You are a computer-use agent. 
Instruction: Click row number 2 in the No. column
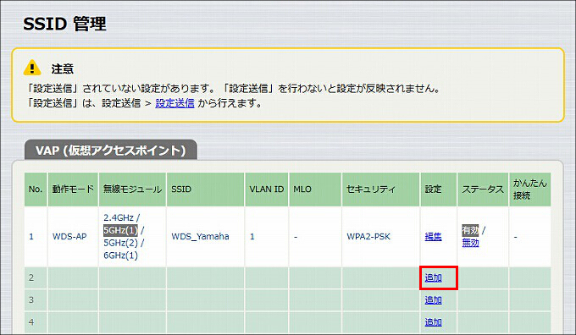click(31, 277)
